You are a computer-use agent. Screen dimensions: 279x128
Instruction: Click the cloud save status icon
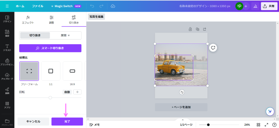click(x=113, y=6)
